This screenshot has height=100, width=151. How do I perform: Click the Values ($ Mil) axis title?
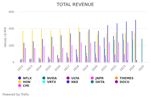coord(5,37)
